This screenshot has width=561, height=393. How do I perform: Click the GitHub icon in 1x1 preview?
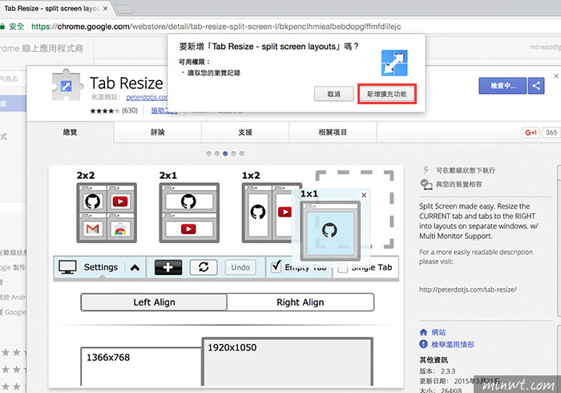[x=329, y=230]
